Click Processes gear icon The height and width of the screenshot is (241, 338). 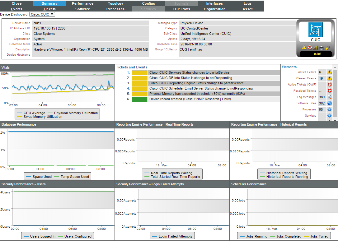click(329, 109)
